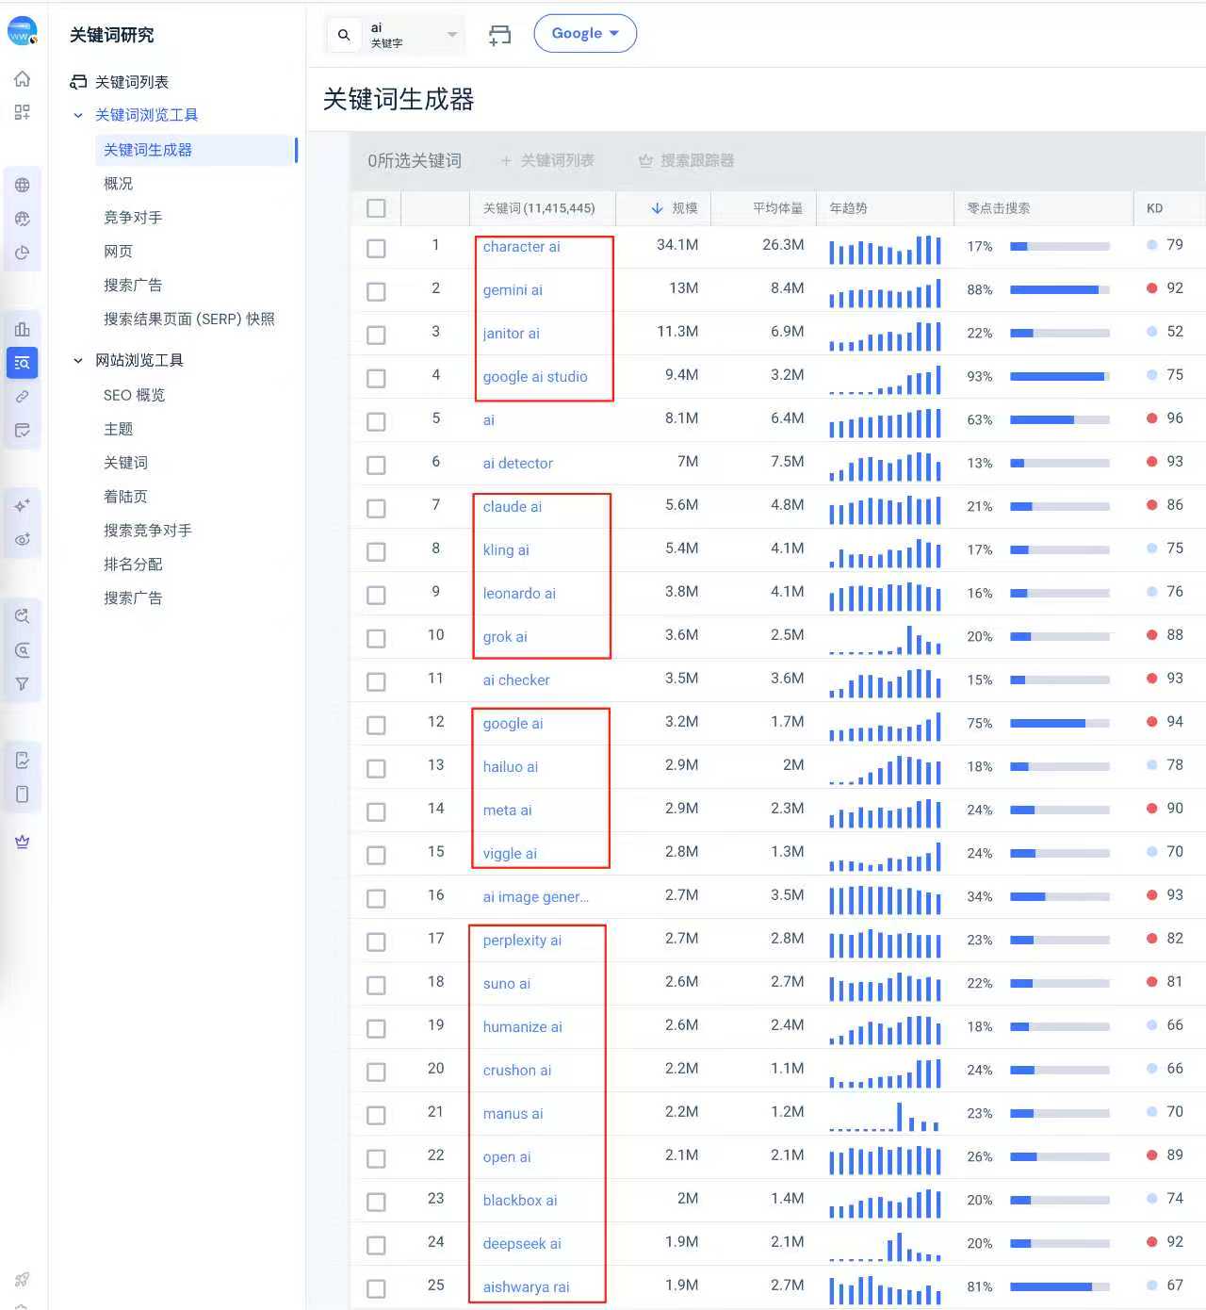Open the home icon in the left rail
This screenshot has width=1206, height=1310.
[x=23, y=78]
